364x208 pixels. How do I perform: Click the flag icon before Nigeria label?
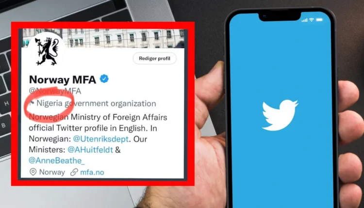coord(32,103)
